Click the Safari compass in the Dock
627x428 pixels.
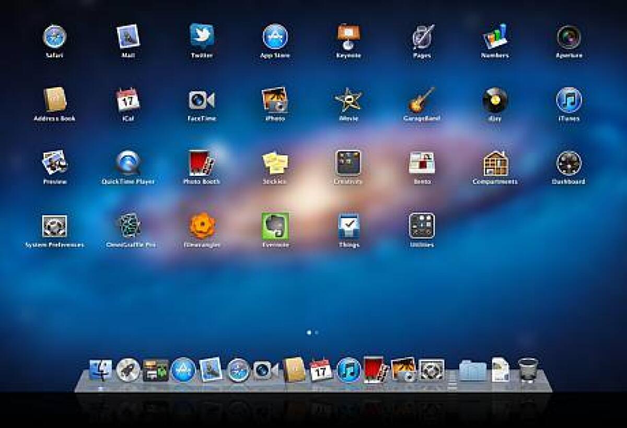coord(238,370)
